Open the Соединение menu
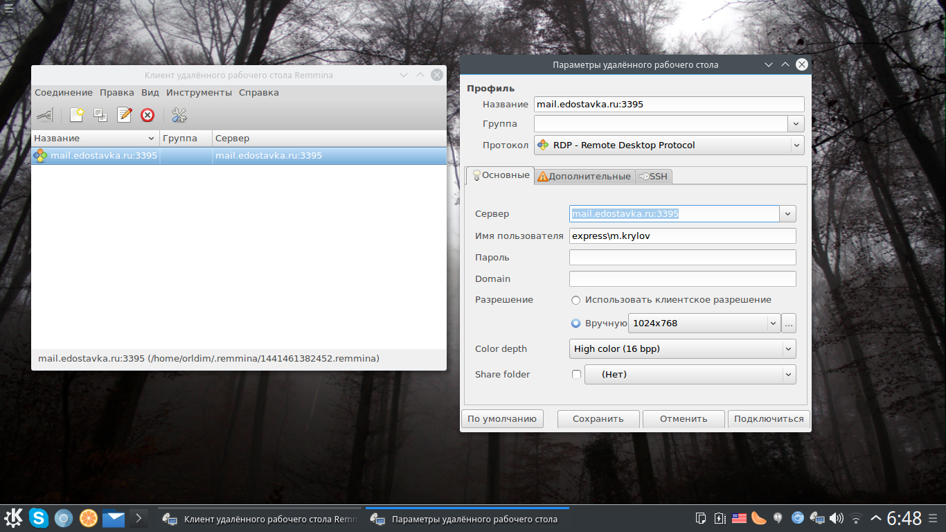This screenshot has height=532, width=946. click(64, 93)
